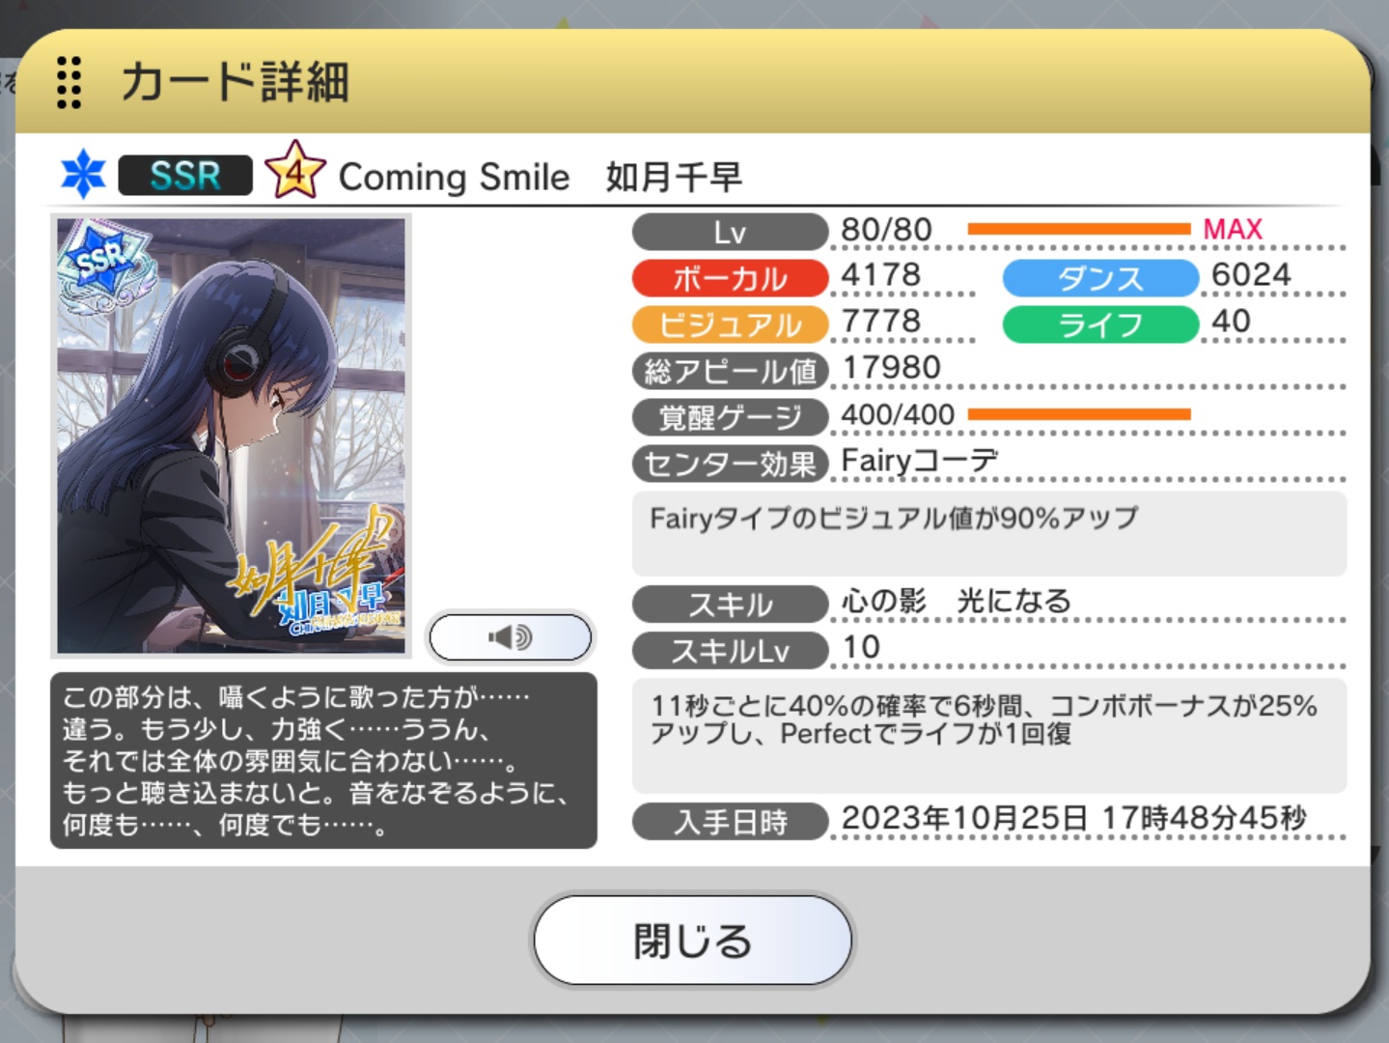Viewport: 1389px width, 1043px height.
Task: Select the Lv label pill
Action: point(730,232)
